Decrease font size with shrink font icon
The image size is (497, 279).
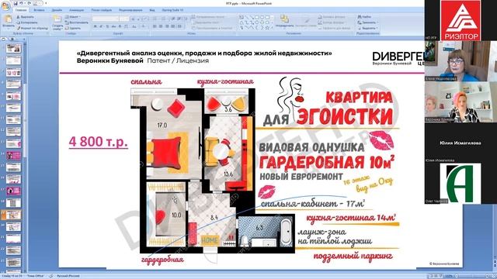tap(138, 19)
